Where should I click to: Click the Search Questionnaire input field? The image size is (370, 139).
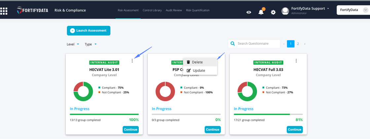point(257,44)
